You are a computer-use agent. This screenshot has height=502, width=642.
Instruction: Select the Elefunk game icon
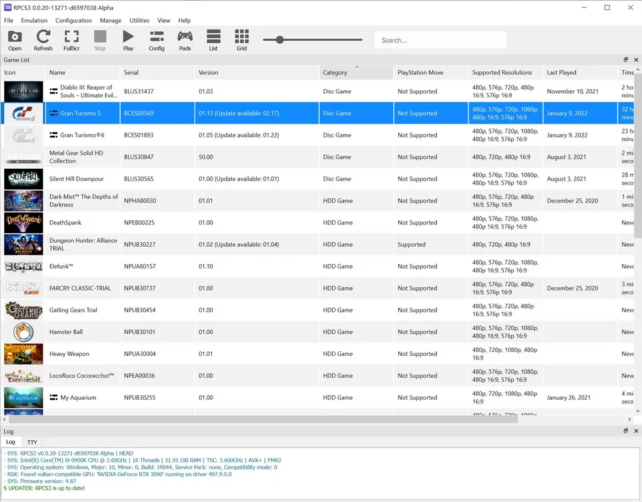pyautogui.click(x=23, y=266)
